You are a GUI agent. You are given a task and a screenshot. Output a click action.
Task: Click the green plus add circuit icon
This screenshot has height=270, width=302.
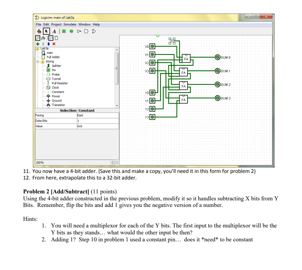[x=38, y=44]
